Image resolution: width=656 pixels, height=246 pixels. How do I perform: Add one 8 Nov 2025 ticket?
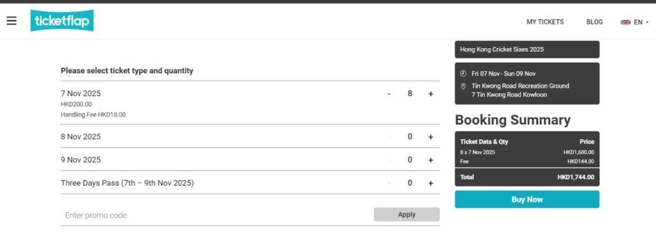point(430,137)
